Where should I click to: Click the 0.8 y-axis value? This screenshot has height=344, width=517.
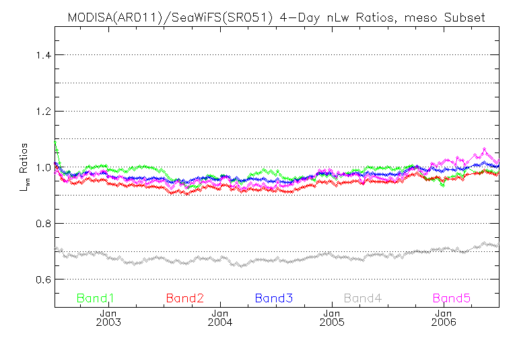[43, 224]
